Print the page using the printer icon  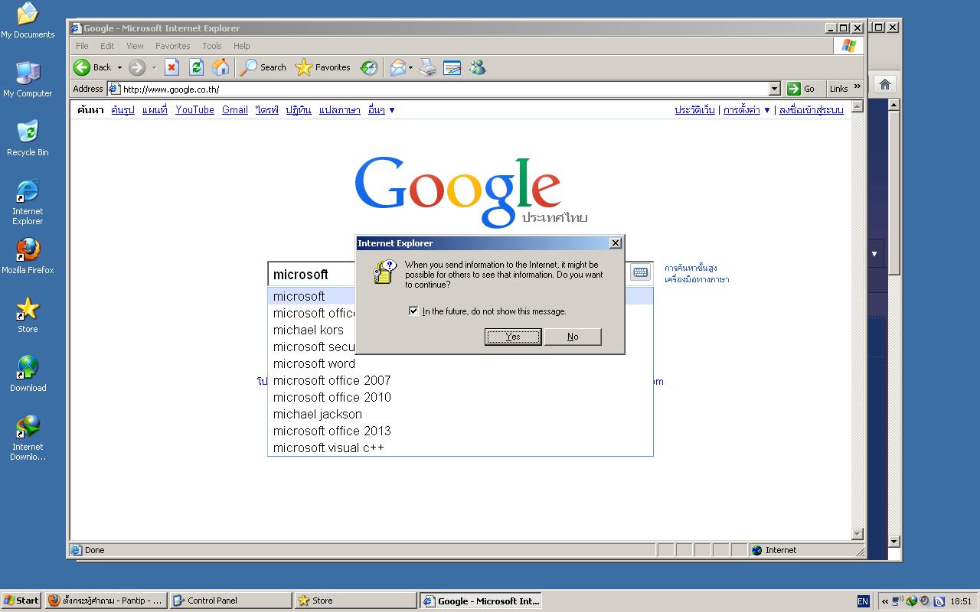click(x=428, y=67)
